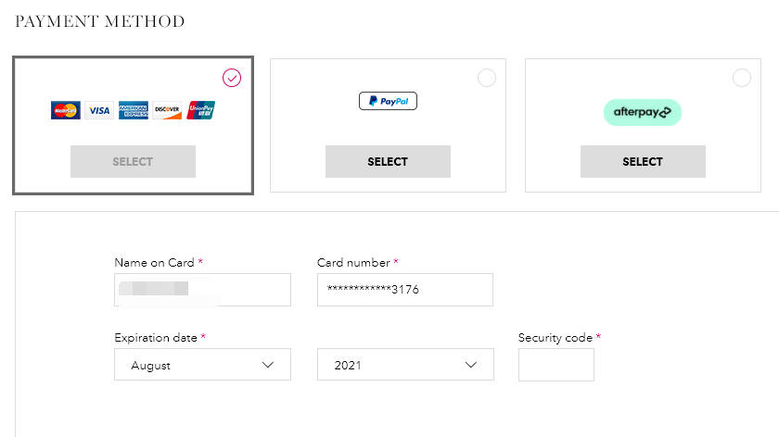Click the Discover card logo
The image size is (779, 437).
coord(167,110)
